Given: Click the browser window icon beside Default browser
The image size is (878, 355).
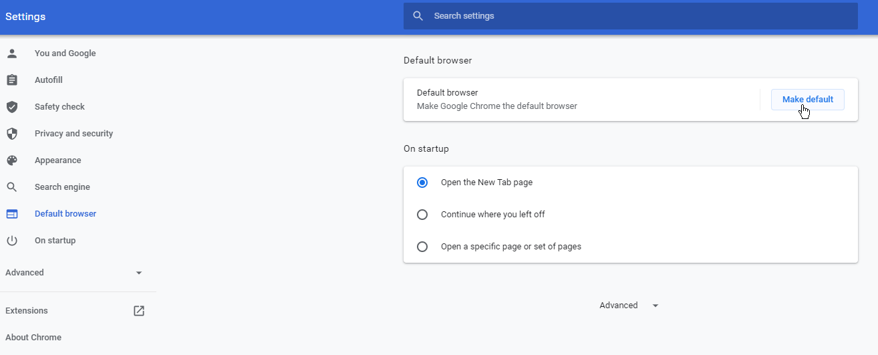Looking at the screenshot, I should click(x=12, y=214).
